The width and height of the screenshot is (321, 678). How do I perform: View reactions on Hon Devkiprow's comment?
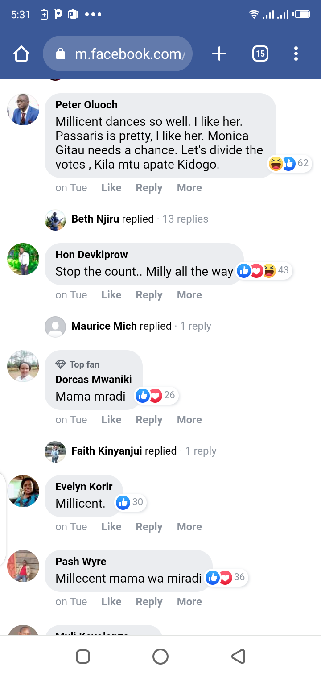pos(263,270)
